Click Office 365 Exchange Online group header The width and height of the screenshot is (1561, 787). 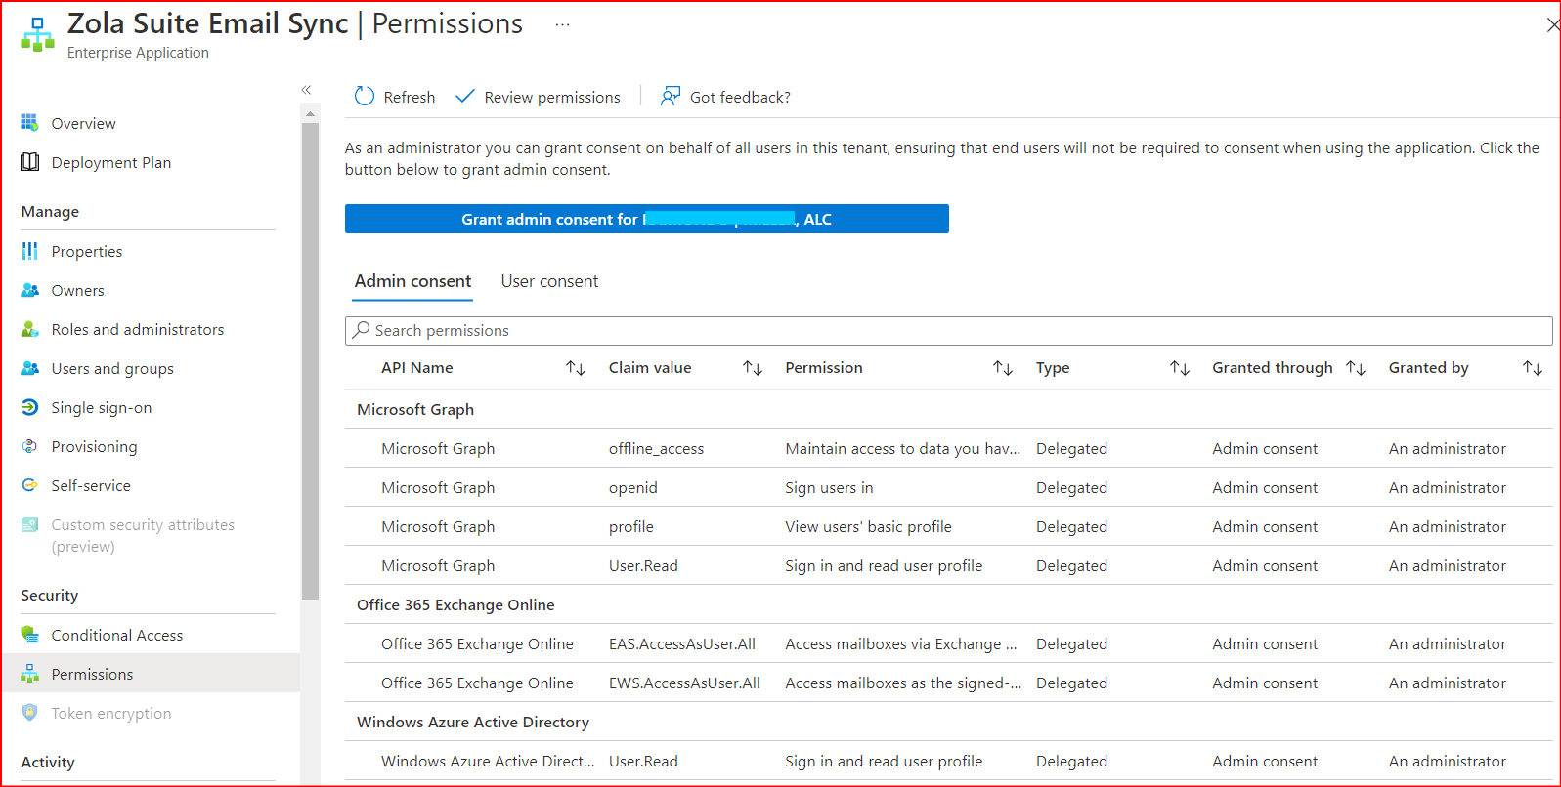point(455,604)
